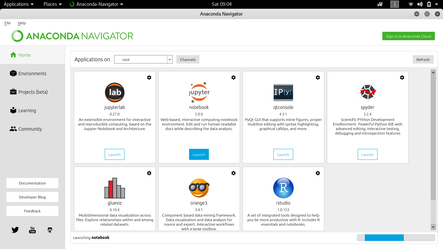Screen dimensions: 443x249
Task: Open the GitHub social icon
Action: 50,230
